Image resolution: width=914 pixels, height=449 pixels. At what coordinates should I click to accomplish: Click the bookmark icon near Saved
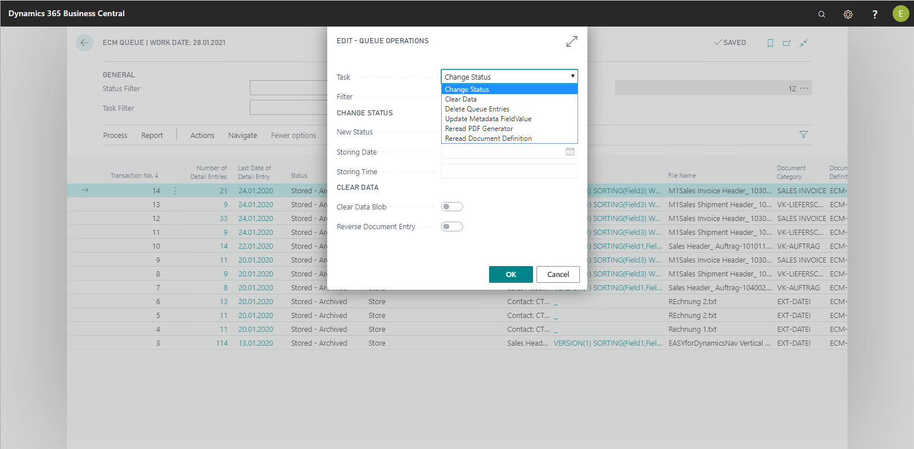[770, 43]
